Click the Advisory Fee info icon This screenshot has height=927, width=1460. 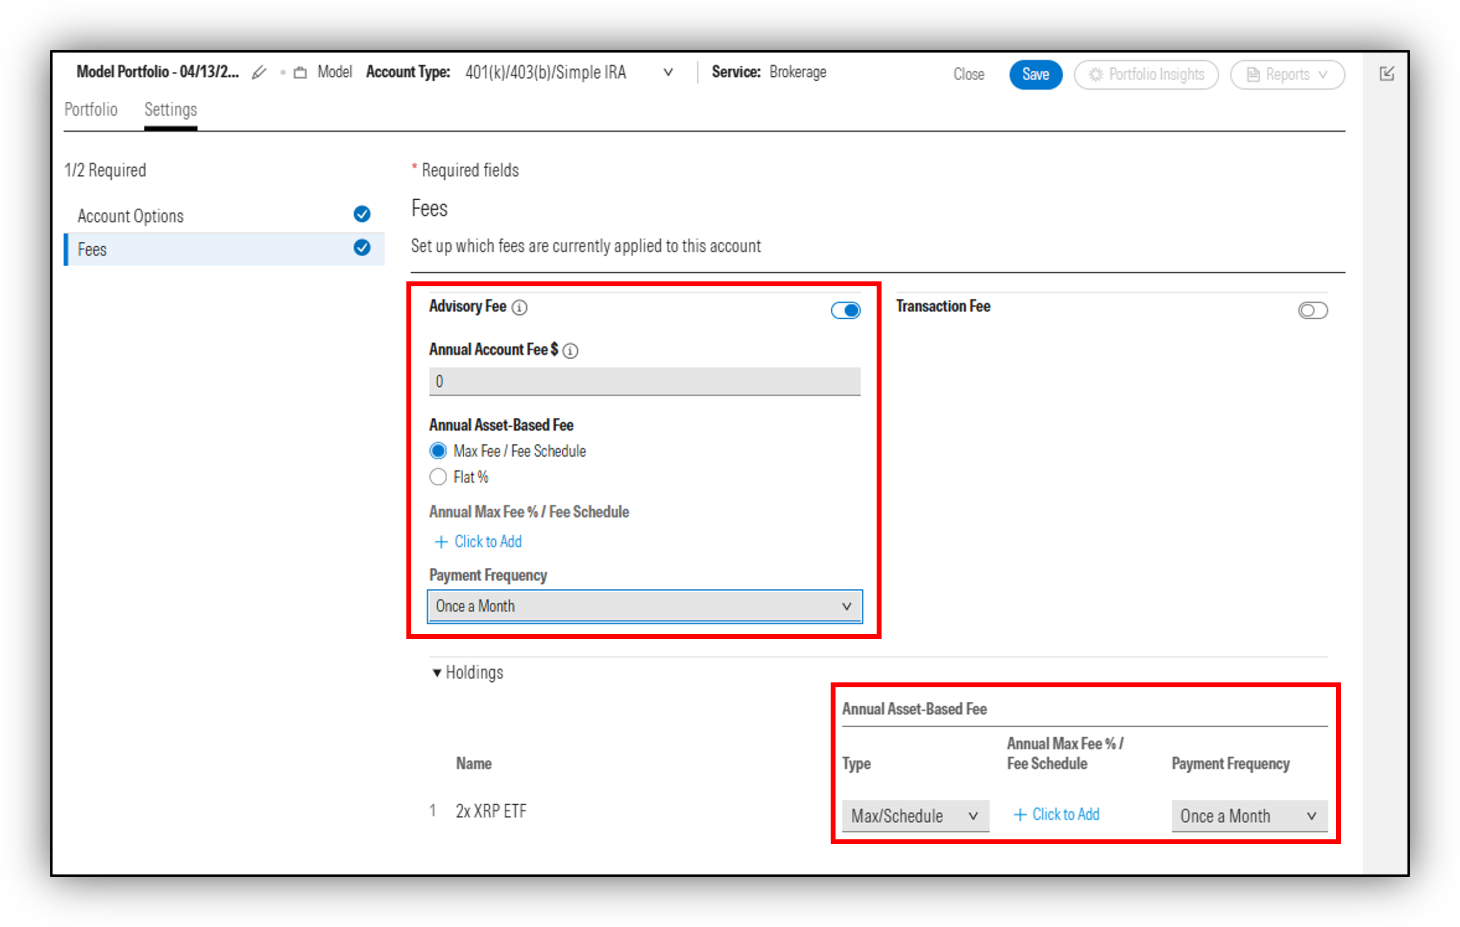(519, 307)
